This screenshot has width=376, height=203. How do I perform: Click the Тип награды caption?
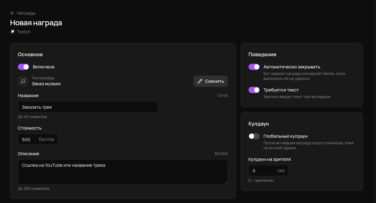point(43,78)
